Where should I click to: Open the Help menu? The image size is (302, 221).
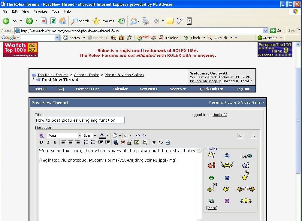click(x=68, y=11)
